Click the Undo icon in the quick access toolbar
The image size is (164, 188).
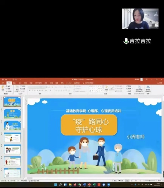6,80
